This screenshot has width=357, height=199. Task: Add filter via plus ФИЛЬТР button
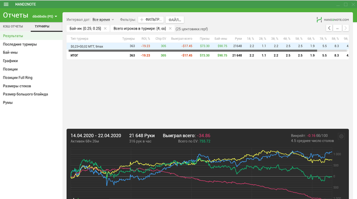point(151,20)
